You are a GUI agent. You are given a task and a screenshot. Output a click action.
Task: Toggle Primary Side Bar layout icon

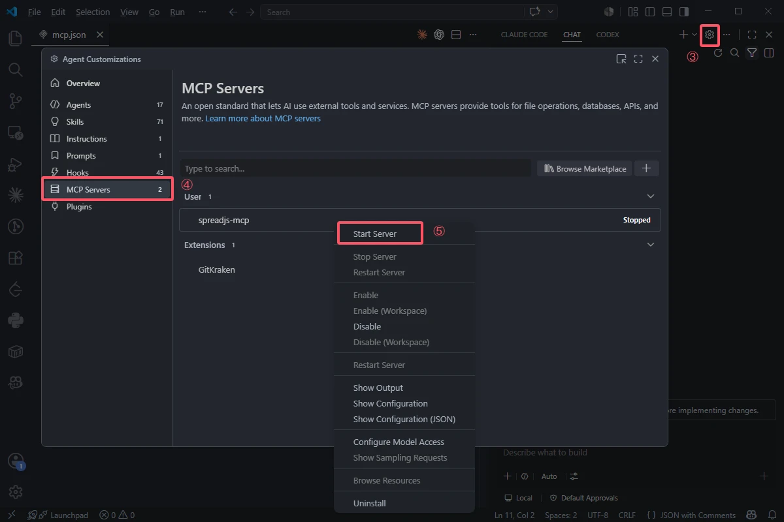pyautogui.click(x=649, y=12)
